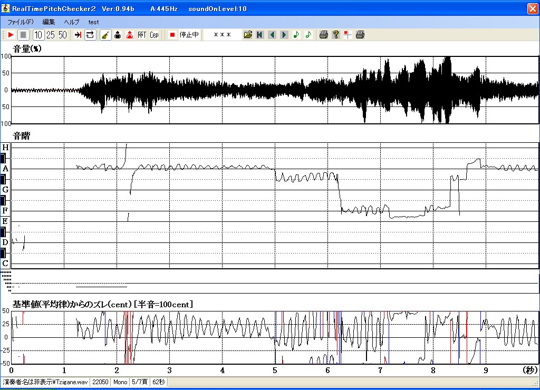Close the RealTimePitchChecker2 window
540x390 pixels.
tap(533, 8)
